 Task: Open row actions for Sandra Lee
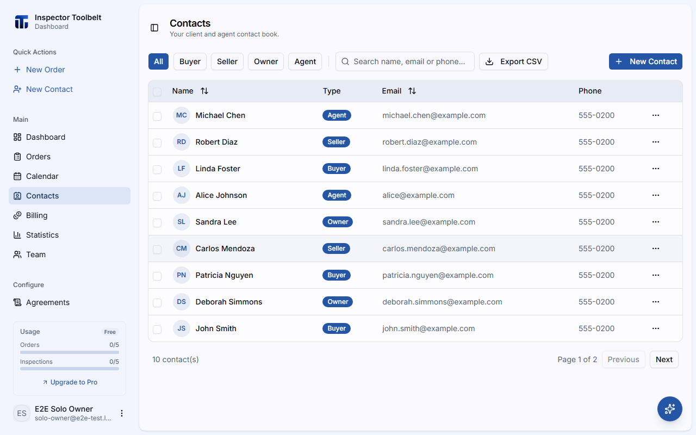point(656,222)
